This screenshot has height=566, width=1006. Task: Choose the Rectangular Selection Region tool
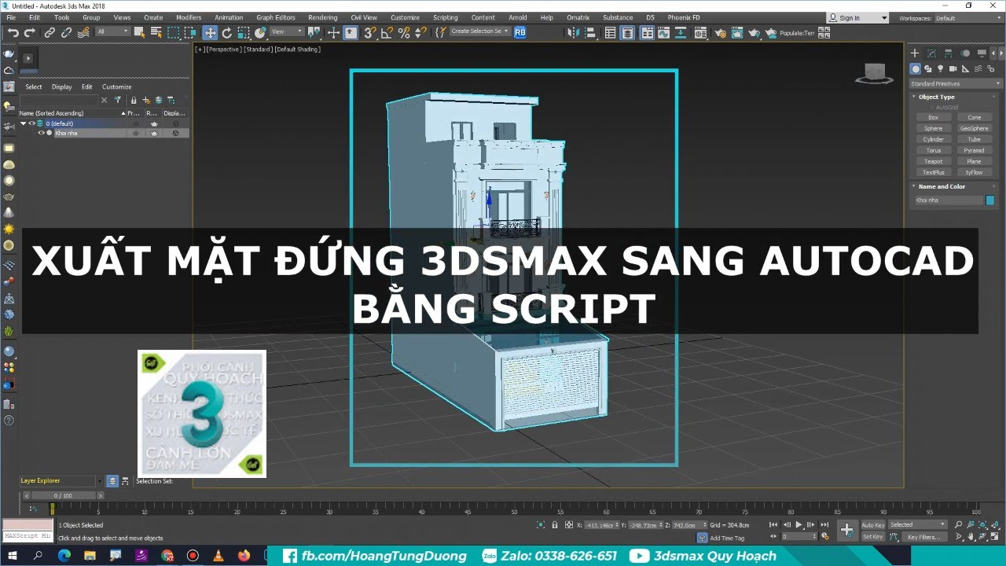(174, 32)
